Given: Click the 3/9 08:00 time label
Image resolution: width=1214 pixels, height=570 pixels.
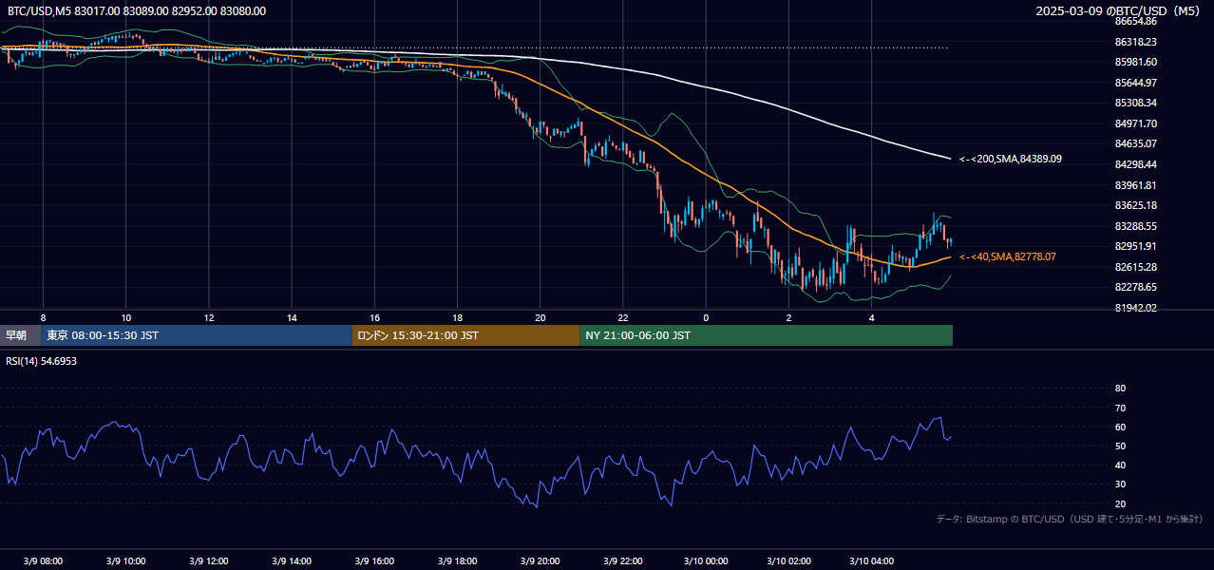Looking at the screenshot, I should [43, 560].
